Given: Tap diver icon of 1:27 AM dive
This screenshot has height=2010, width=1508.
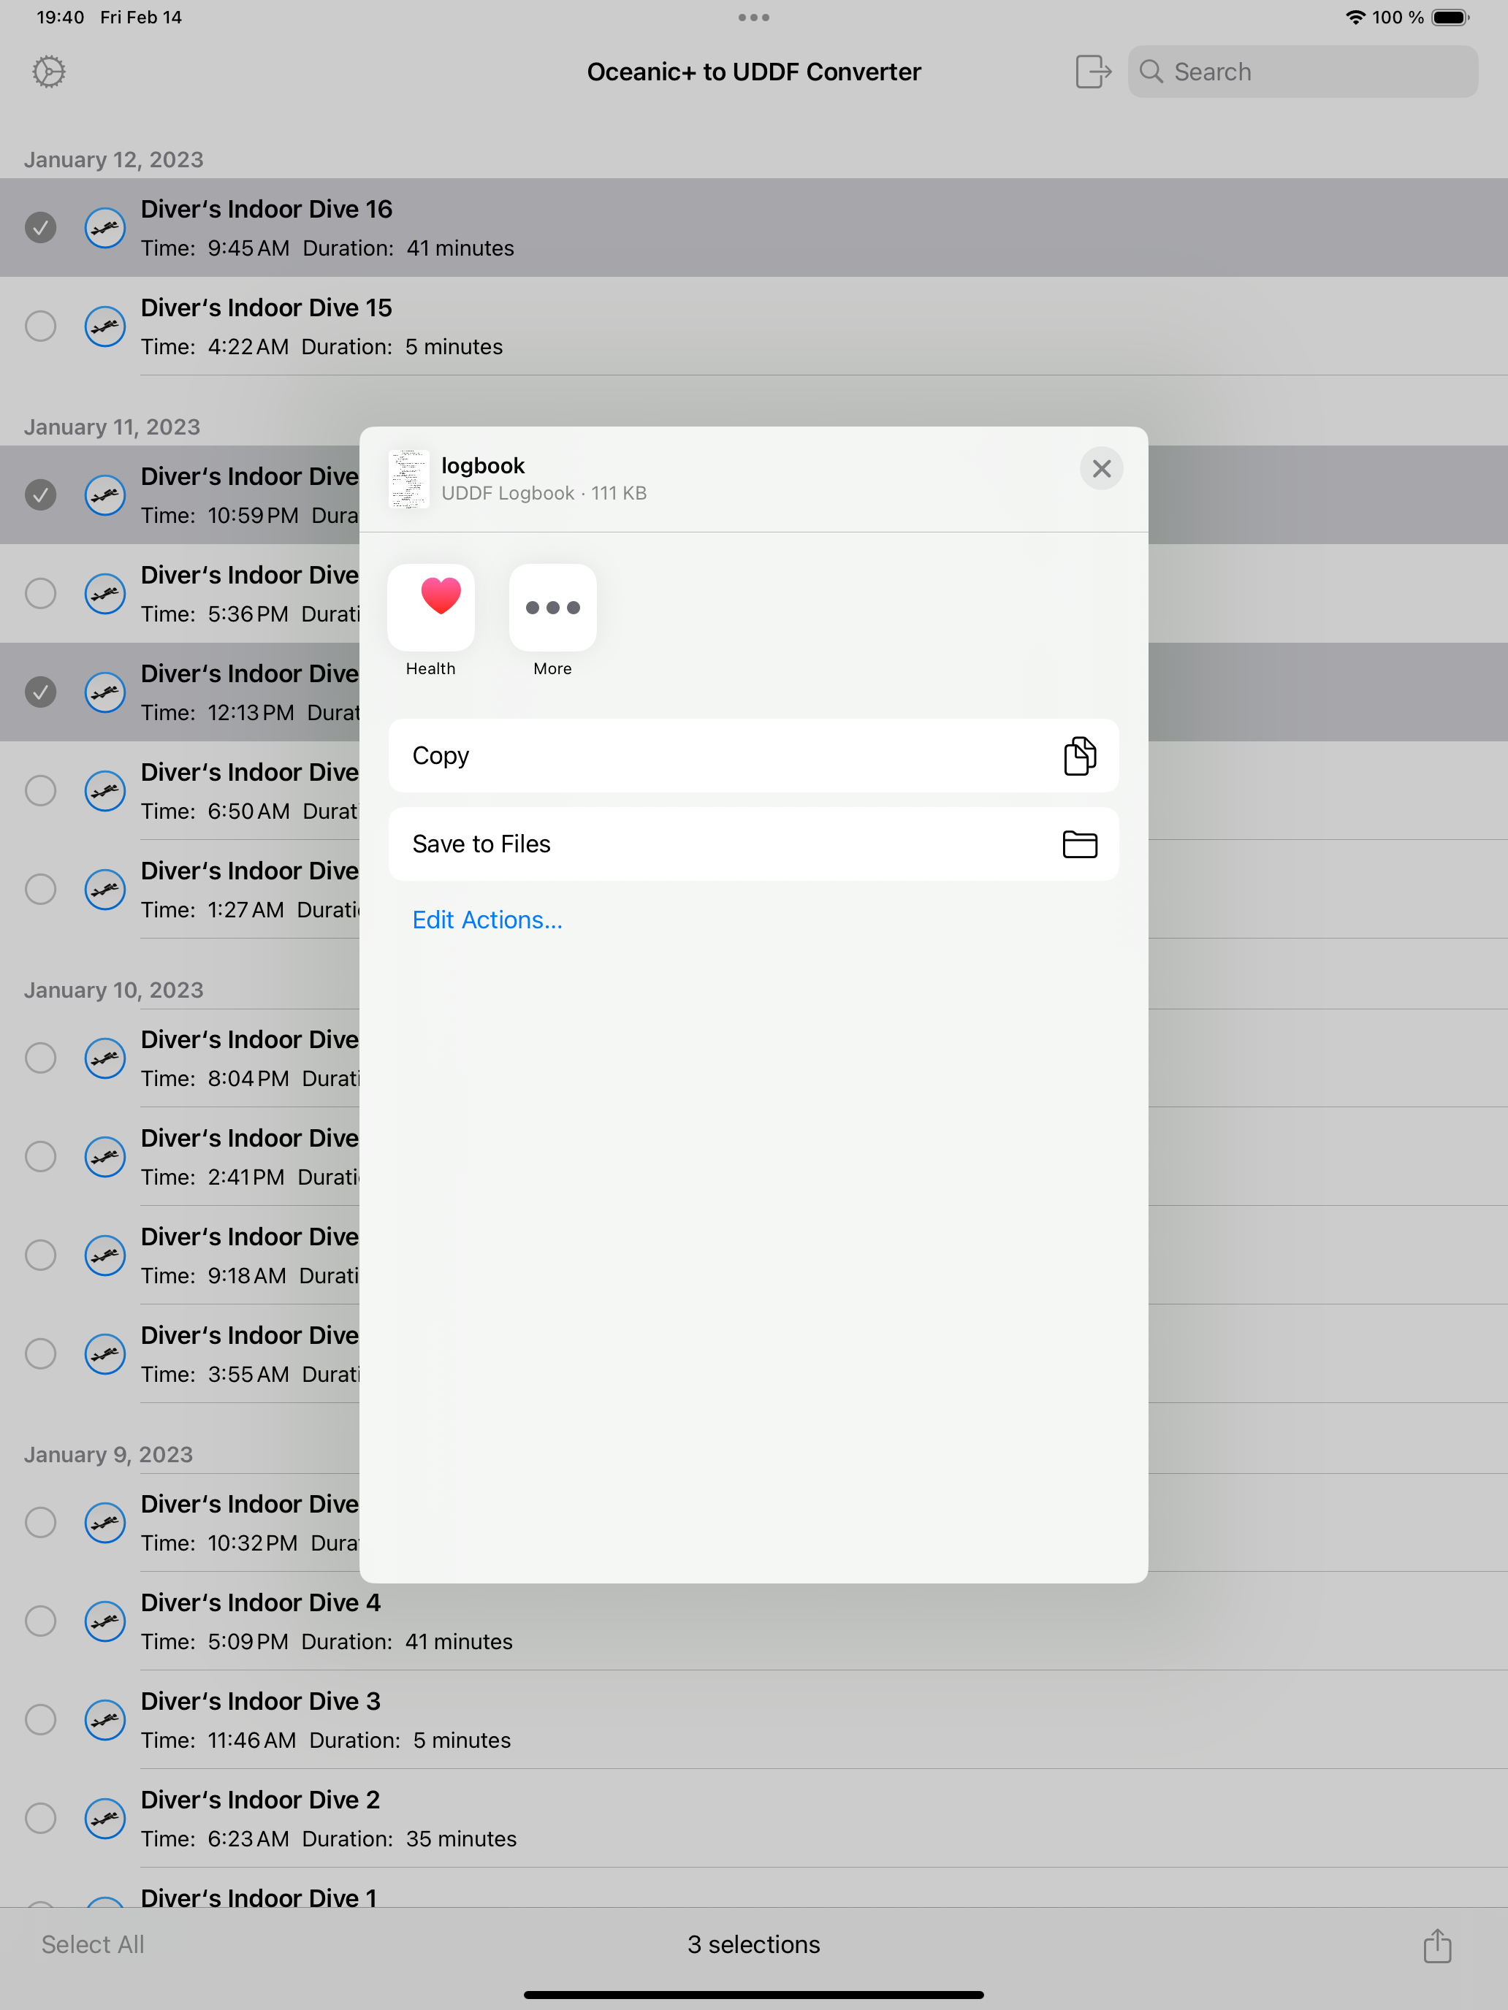Looking at the screenshot, I should tap(105, 889).
